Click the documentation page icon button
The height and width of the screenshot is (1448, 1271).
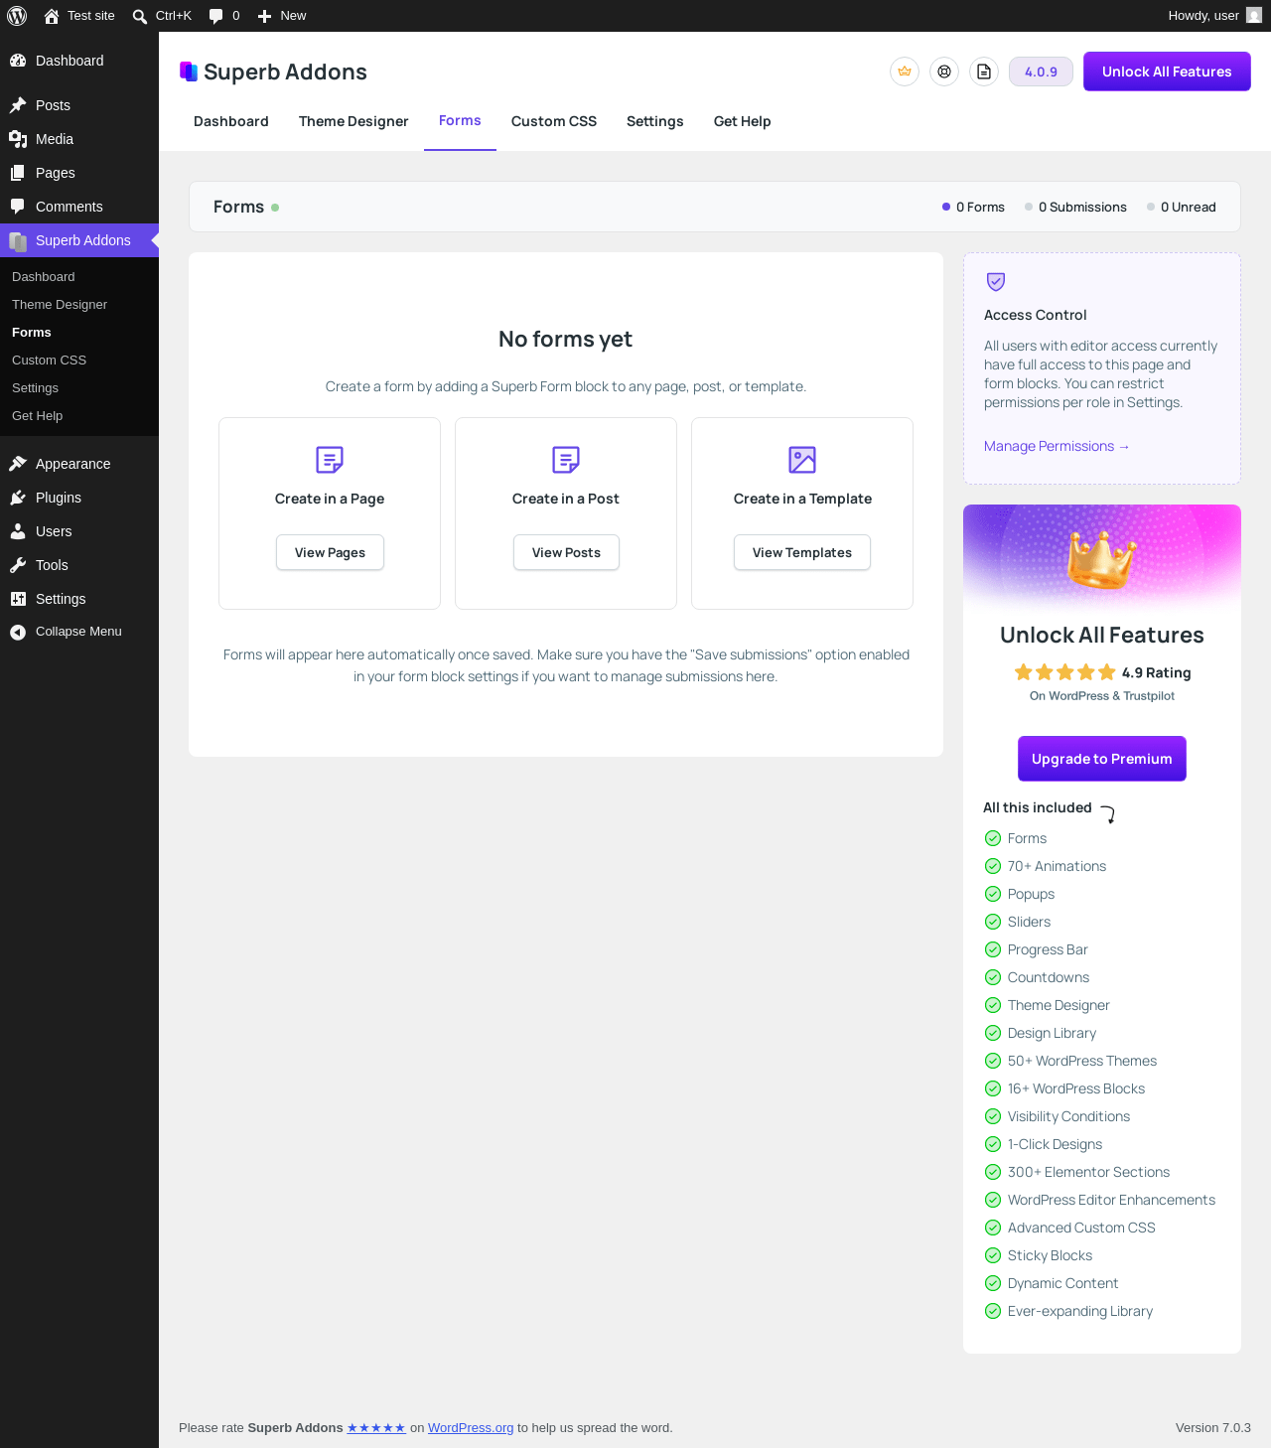[984, 72]
